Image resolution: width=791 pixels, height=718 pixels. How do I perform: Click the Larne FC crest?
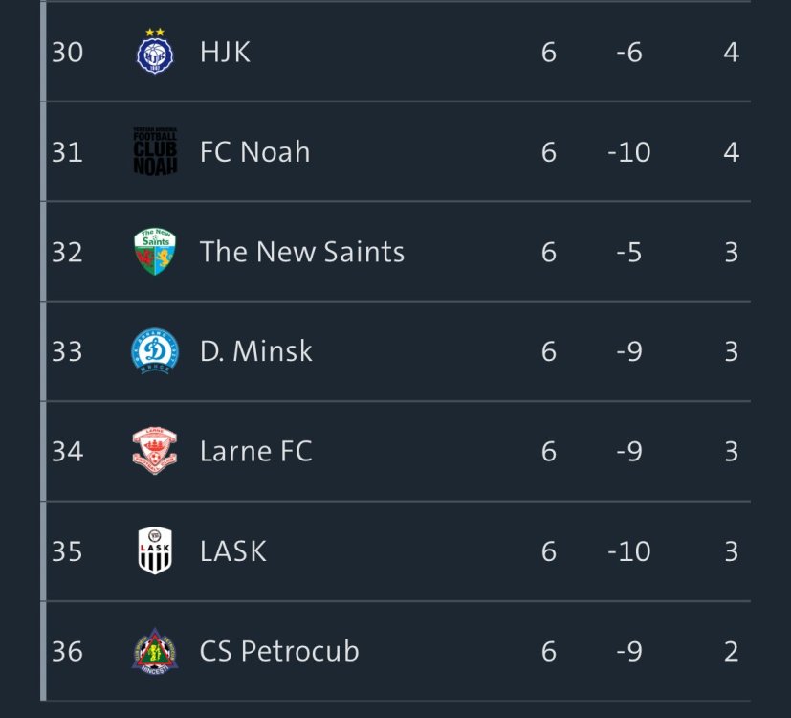pyautogui.click(x=154, y=451)
